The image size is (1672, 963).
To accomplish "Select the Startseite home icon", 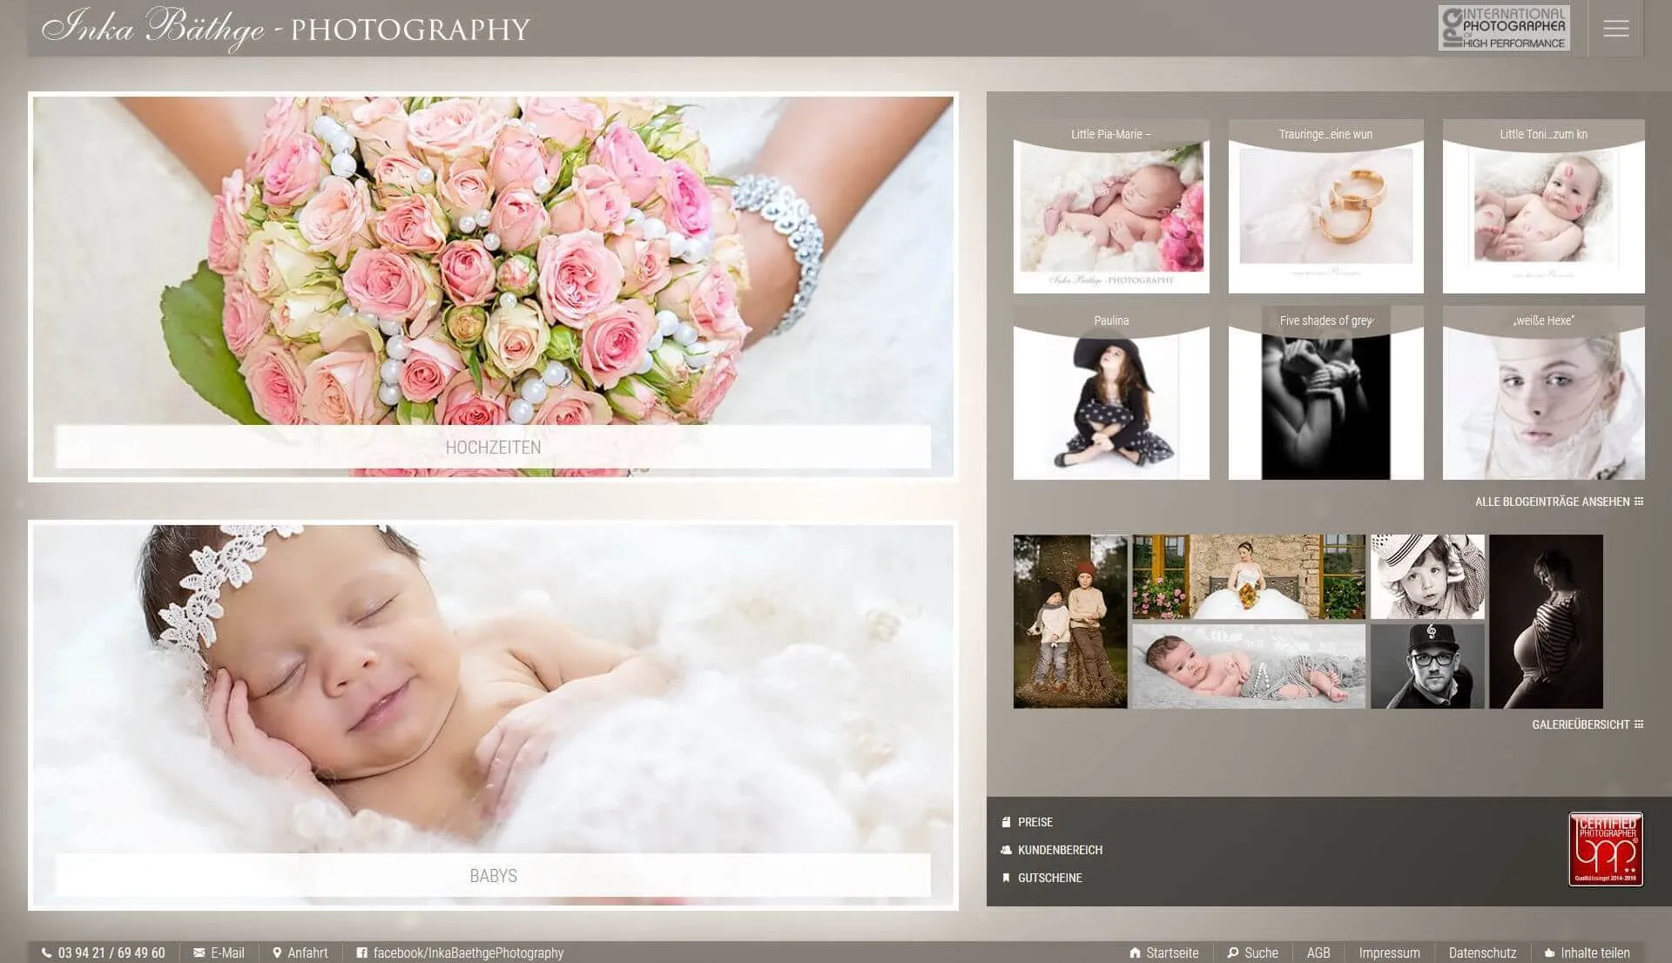I will (1134, 953).
